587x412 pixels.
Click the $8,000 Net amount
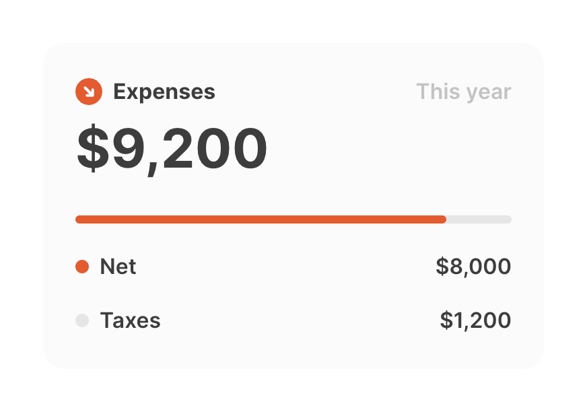[473, 267]
